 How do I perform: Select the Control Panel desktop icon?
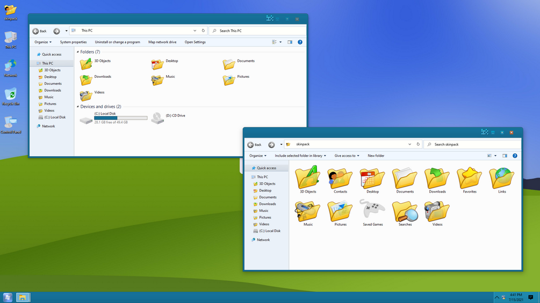[10, 125]
